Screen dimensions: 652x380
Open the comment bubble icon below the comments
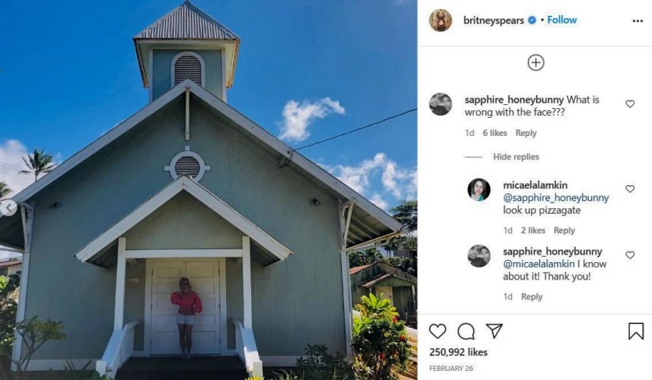tap(466, 332)
